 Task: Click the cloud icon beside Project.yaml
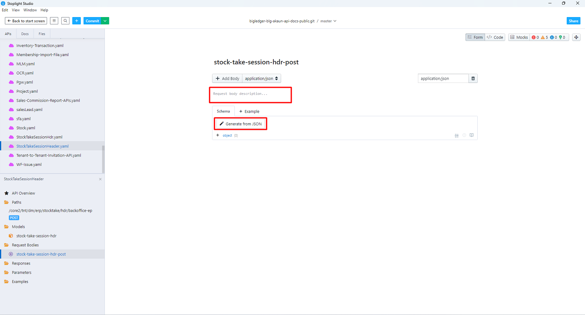(11, 91)
